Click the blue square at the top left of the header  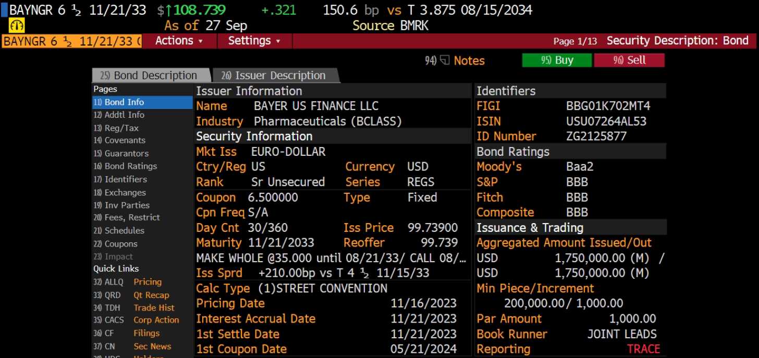tap(4, 10)
